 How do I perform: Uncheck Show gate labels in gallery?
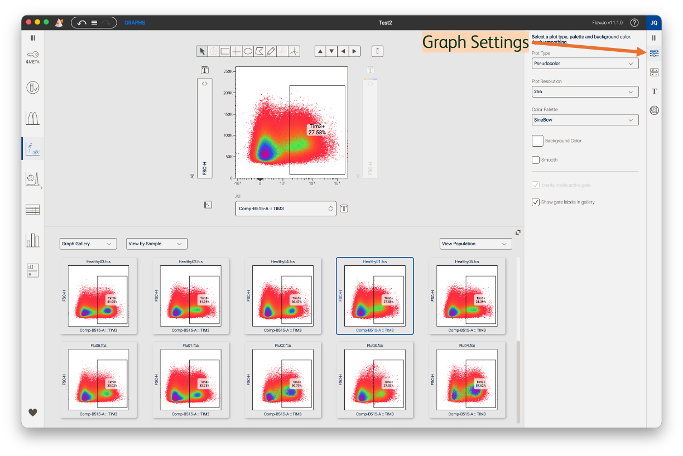536,202
